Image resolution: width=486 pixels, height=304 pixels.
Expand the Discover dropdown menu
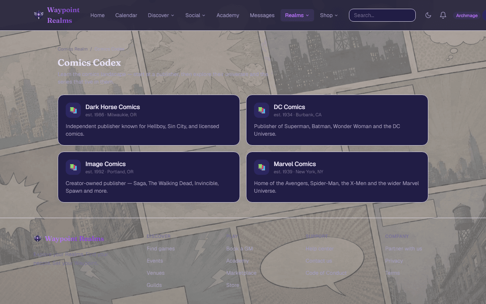point(161,15)
